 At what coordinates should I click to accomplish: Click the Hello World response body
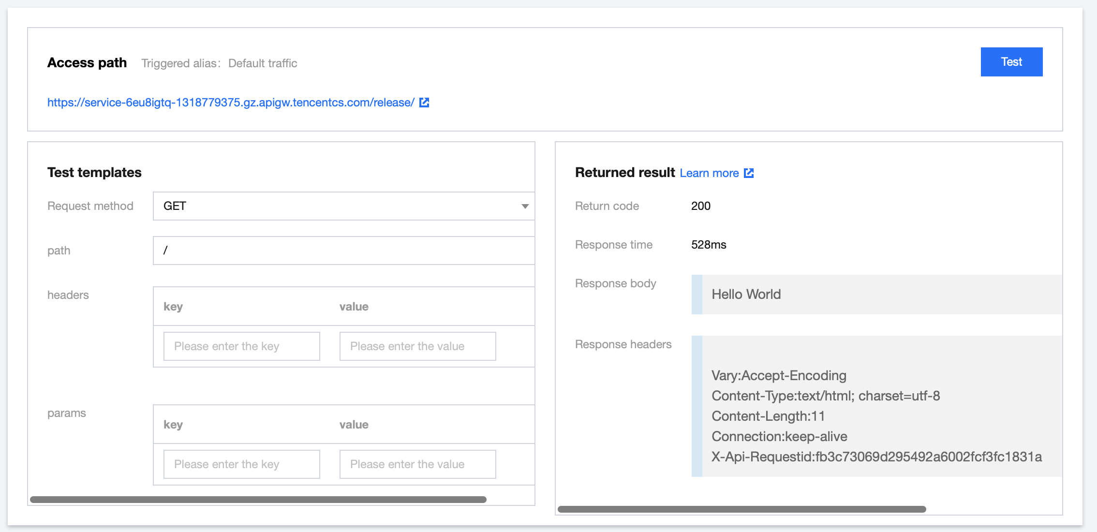click(x=746, y=295)
